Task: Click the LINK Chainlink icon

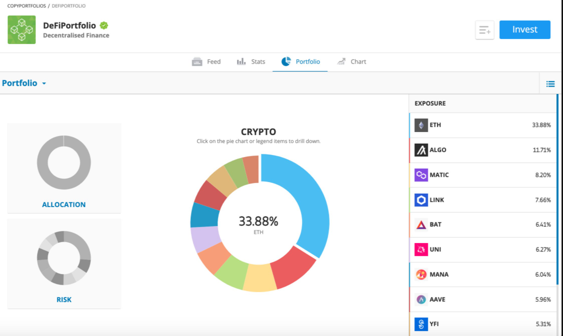Action: pyautogui.click(x=421, y=200)
